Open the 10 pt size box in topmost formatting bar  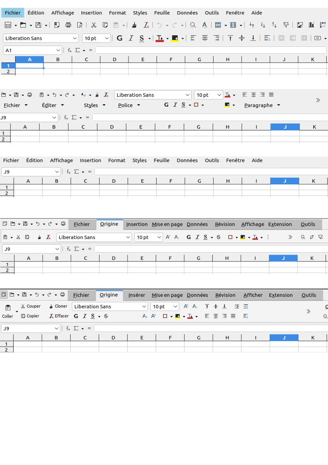pyautogui.click(x=96, y=38)
